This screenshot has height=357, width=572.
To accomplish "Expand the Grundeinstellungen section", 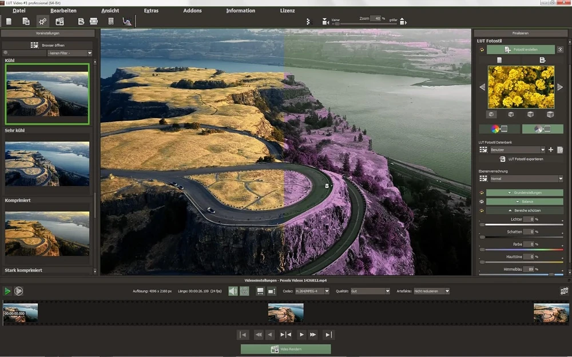I will coord(525,192).
